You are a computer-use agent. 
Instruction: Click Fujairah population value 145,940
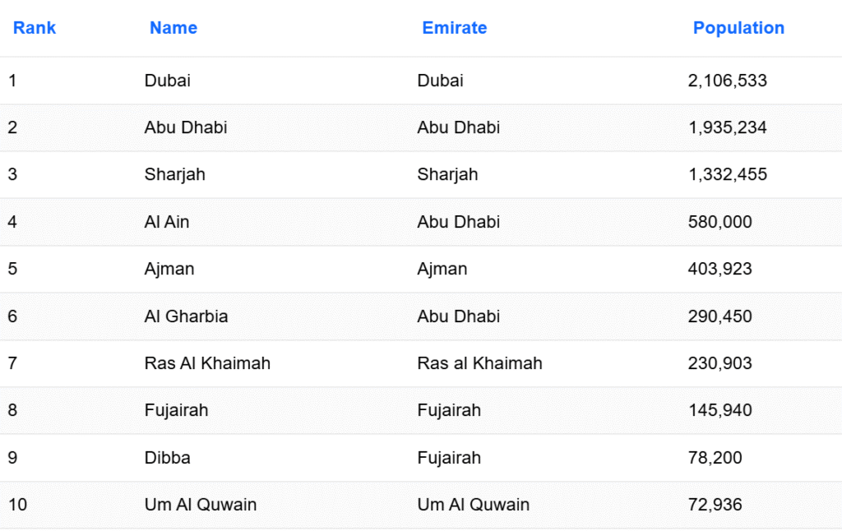720,411
